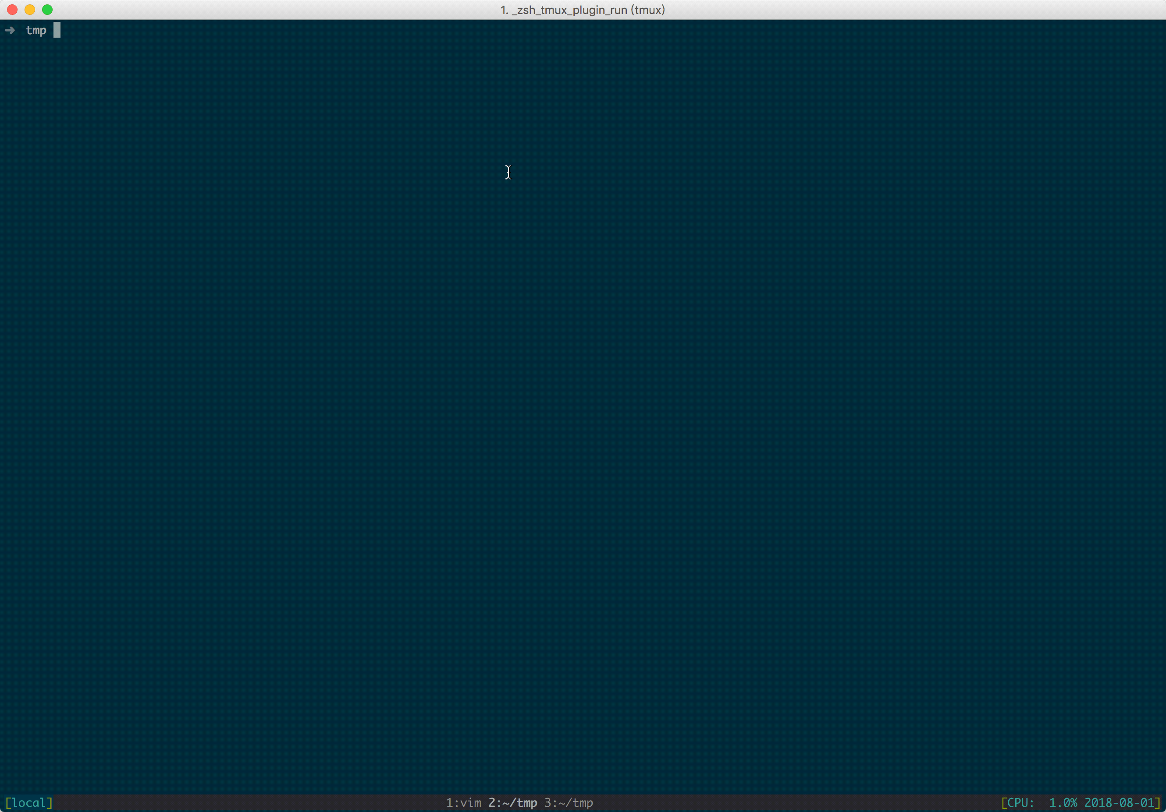Click the CPU: label in status bar
Viewport: 1166px width, 812px height.
pyautogui.click(x=1020, y=803)
